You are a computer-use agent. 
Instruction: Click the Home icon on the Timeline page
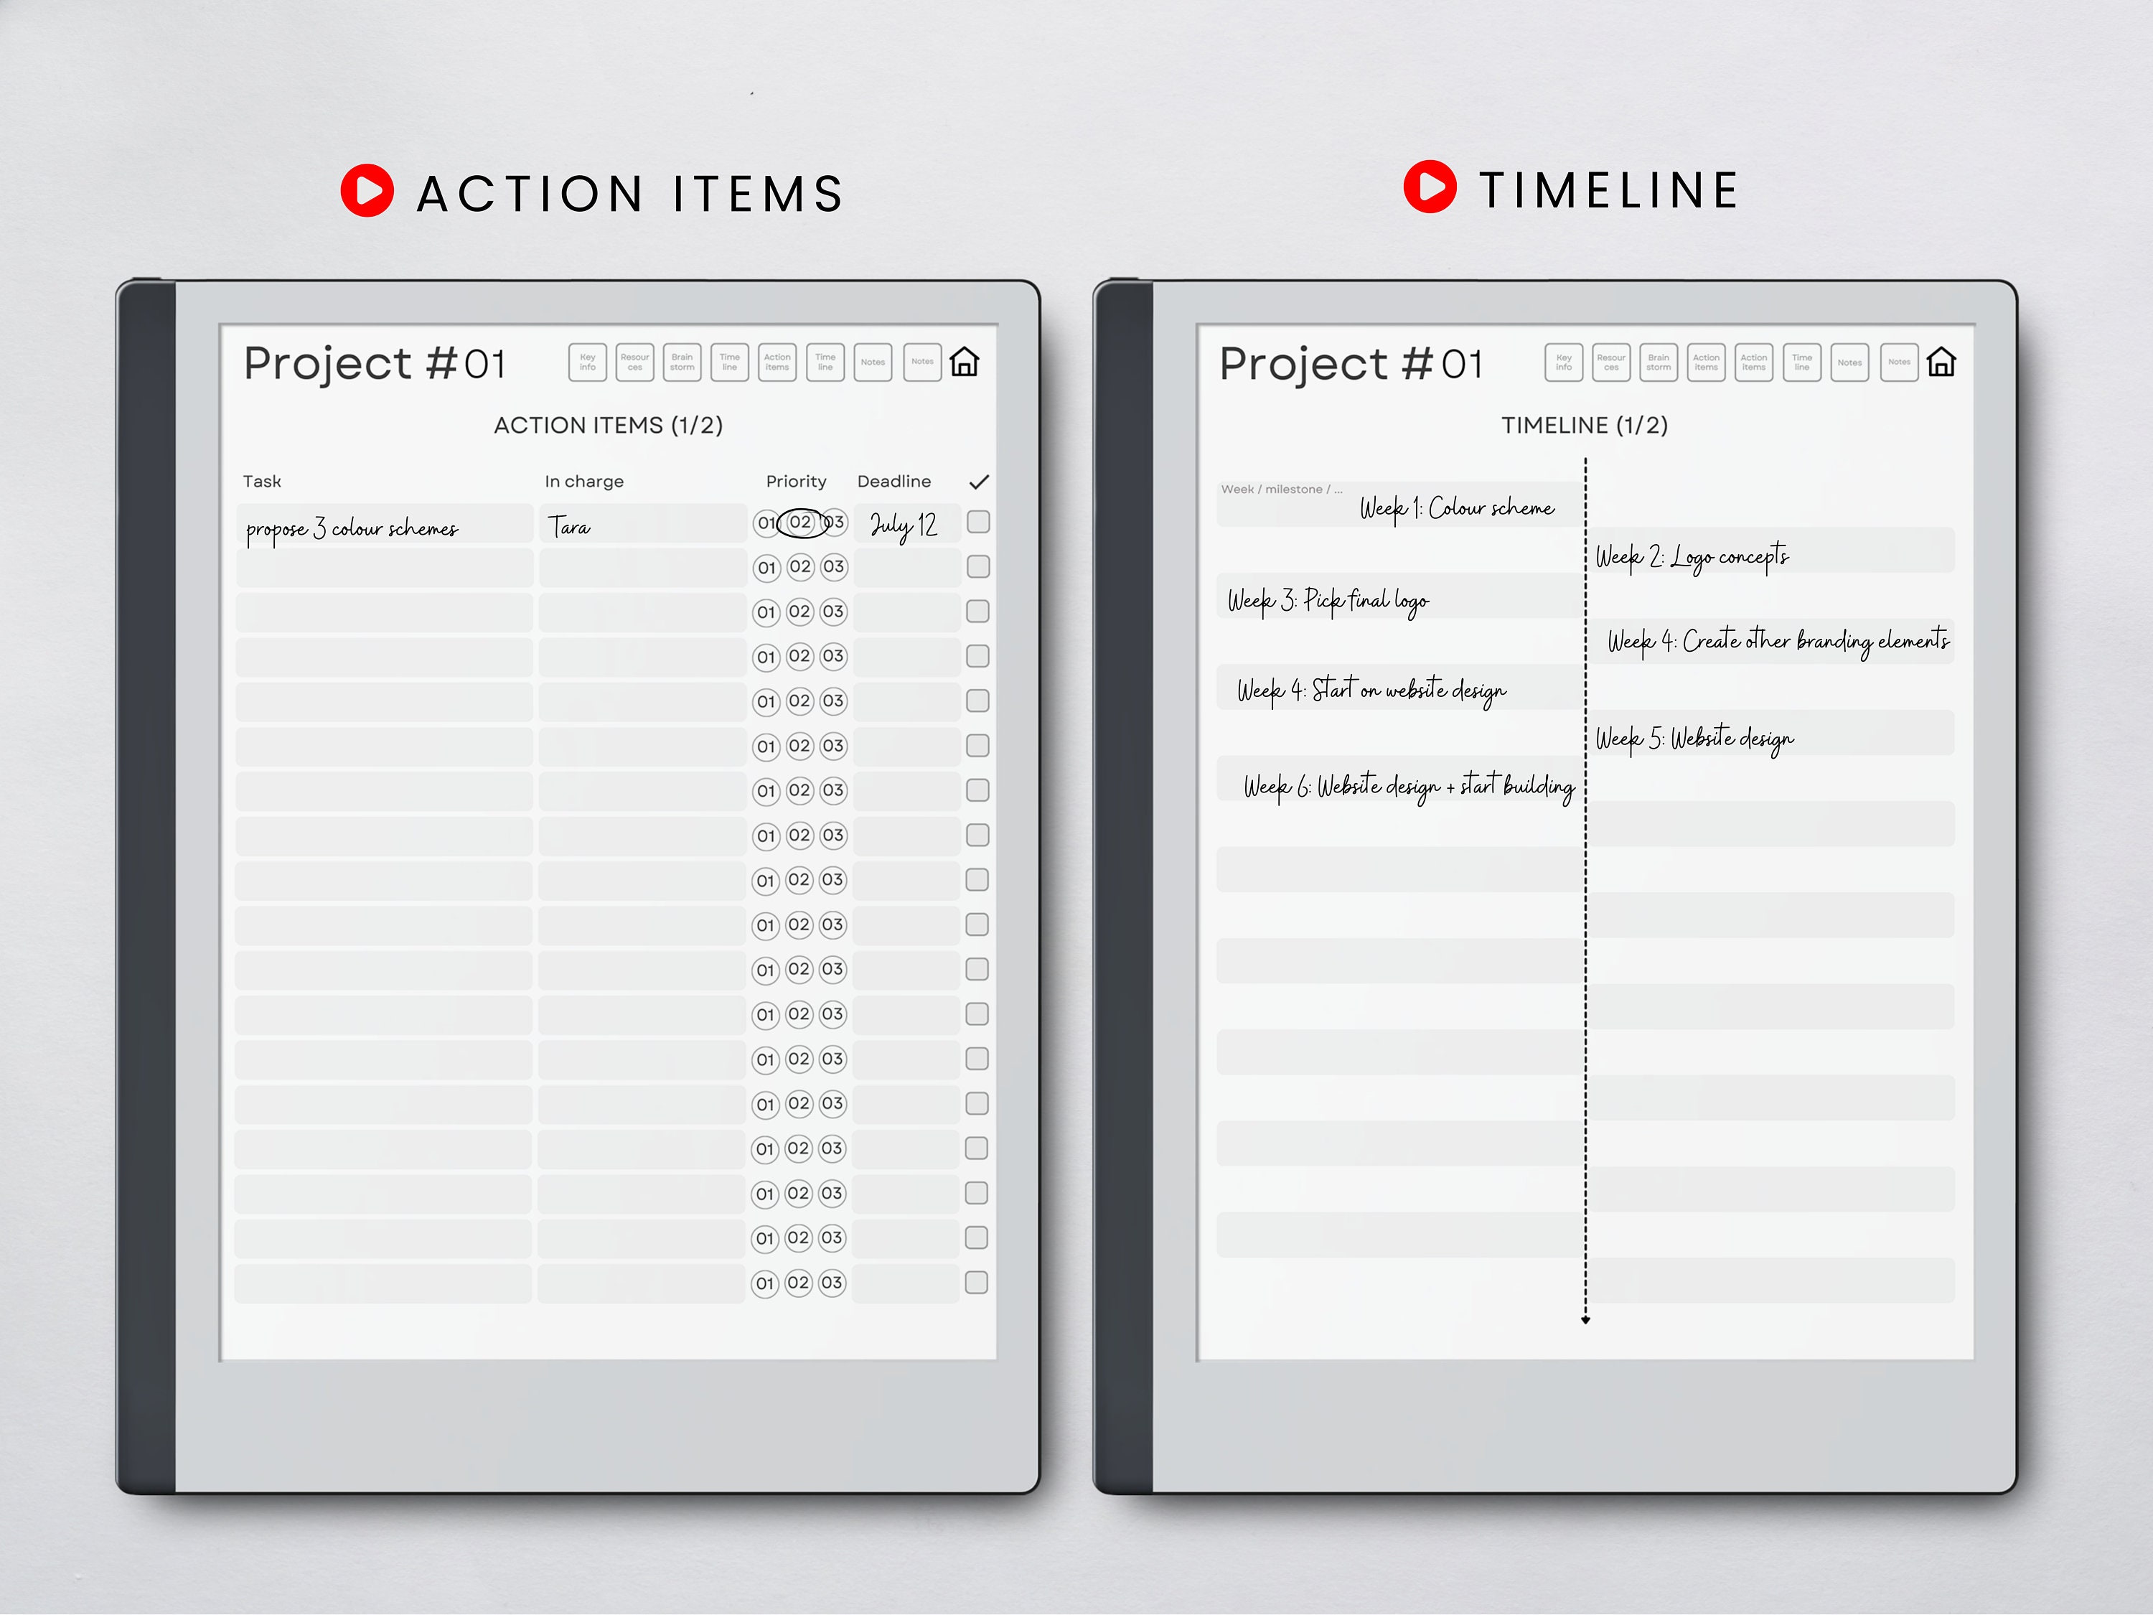pyautogui.click(x=1942, y=362)
